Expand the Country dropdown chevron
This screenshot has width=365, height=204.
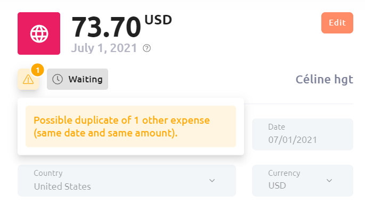(x=212, y=180)
